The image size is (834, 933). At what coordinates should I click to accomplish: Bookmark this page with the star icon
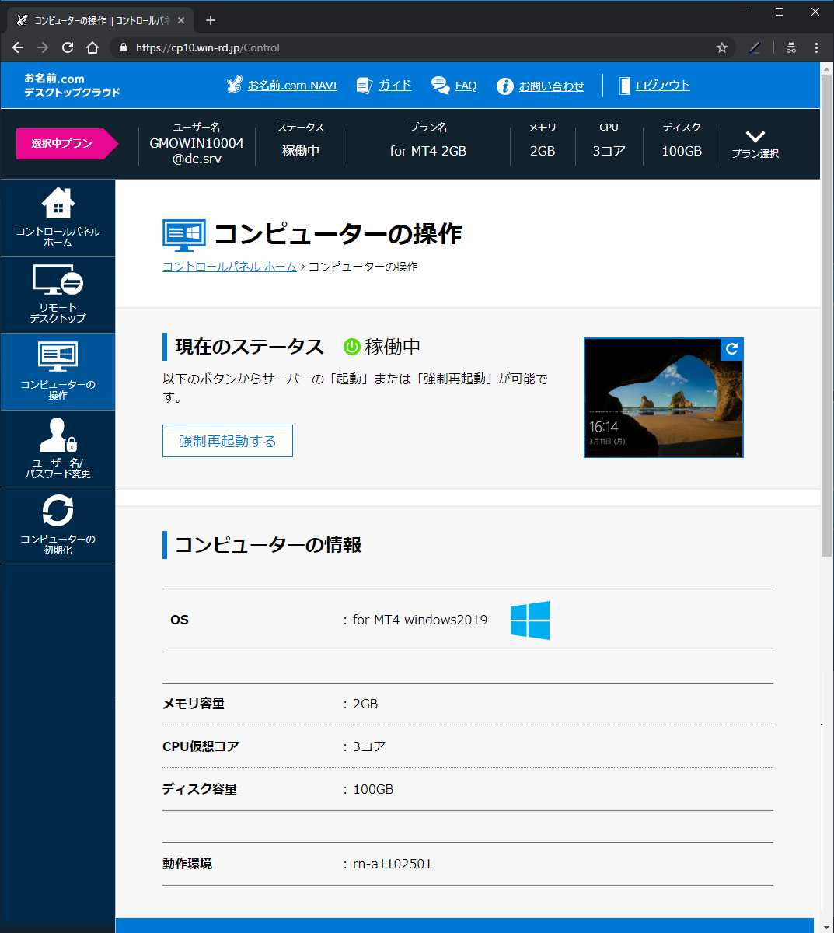tap(722, 47)
